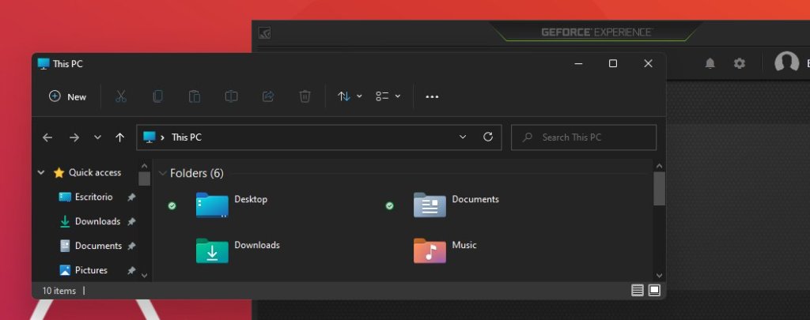Open Escritorio in the sidebar
810x320 pixels.
point(85,197)
